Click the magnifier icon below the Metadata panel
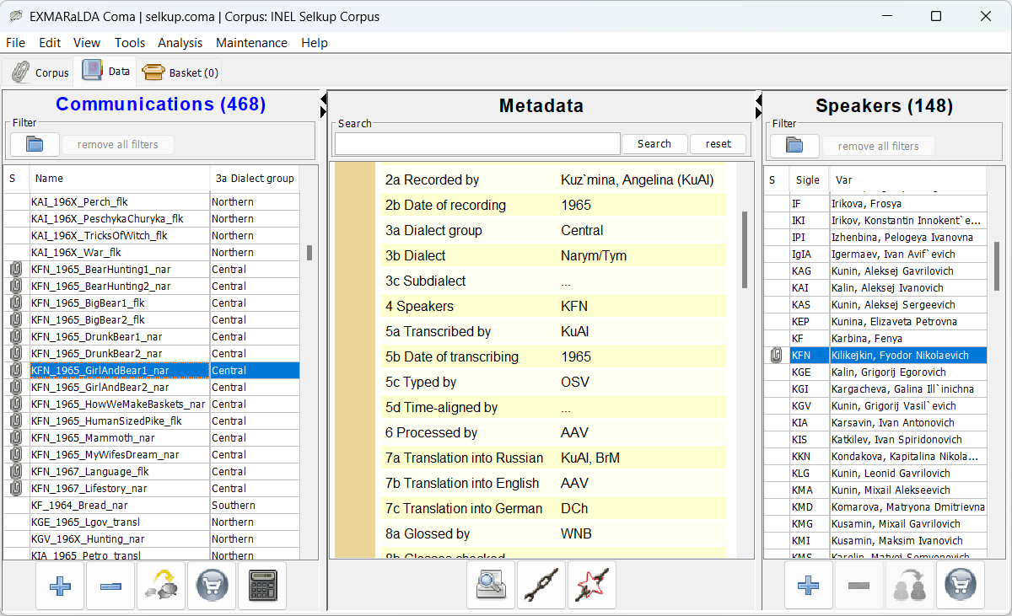This screenshot has width=1012, height=616. (491, 584)
